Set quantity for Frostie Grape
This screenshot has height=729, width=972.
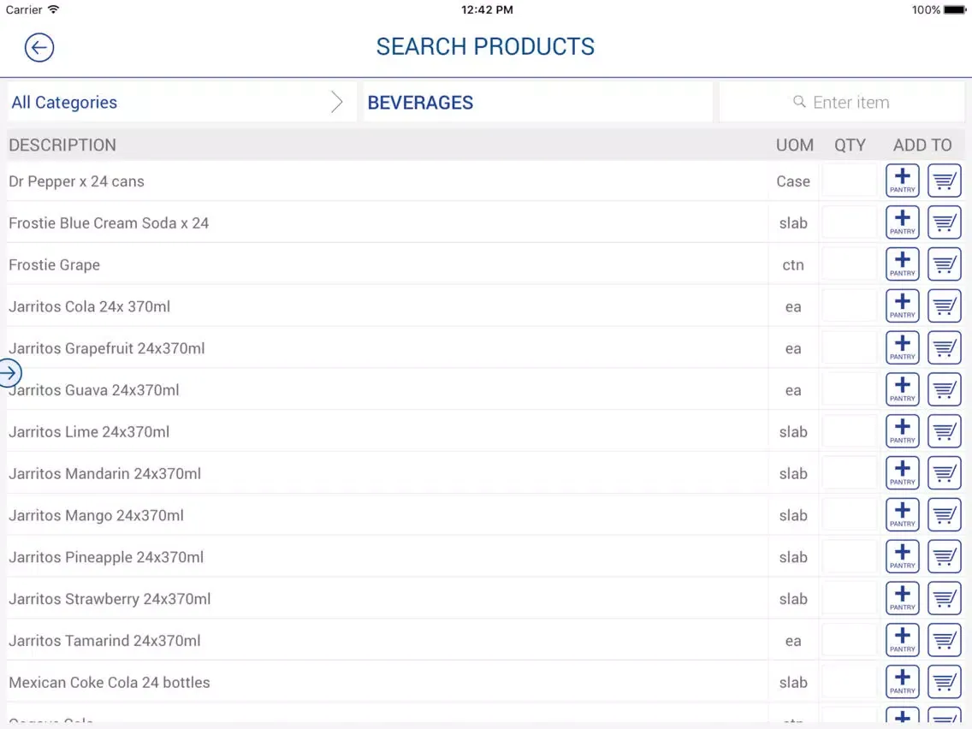click(x=850, y=264)
